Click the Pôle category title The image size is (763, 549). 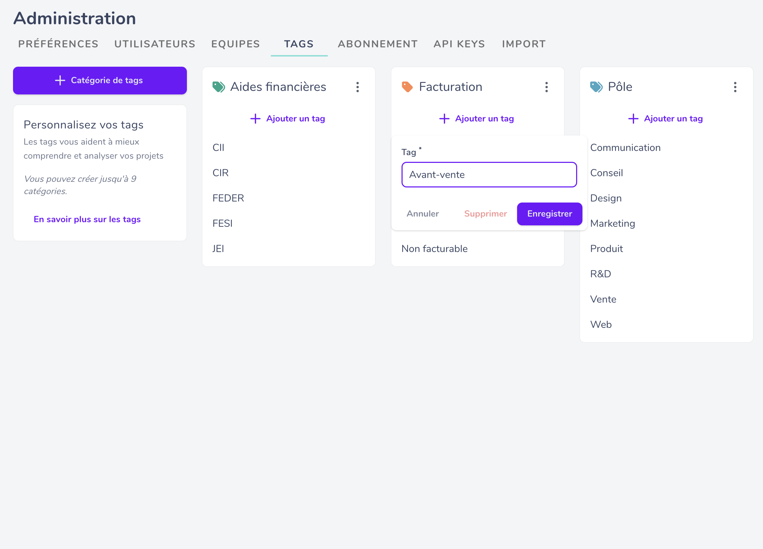click(620, 87)
